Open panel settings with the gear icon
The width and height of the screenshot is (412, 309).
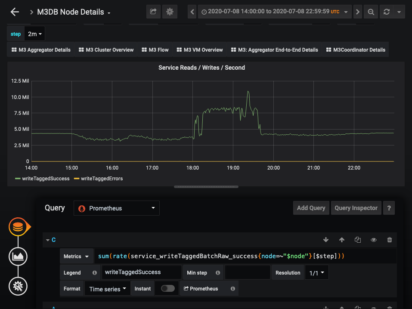point(170,12)
